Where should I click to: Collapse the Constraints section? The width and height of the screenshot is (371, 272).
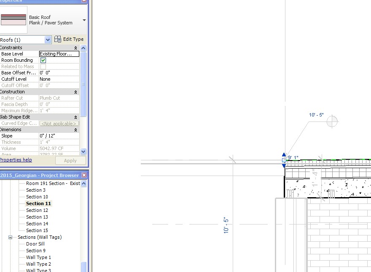click(x=76, y=48)
